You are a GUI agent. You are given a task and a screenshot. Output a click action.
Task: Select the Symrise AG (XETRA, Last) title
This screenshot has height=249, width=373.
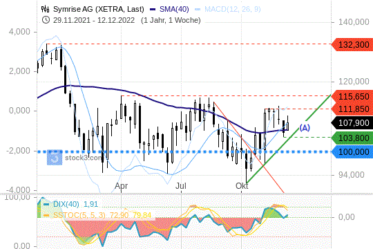click(99, 9)
